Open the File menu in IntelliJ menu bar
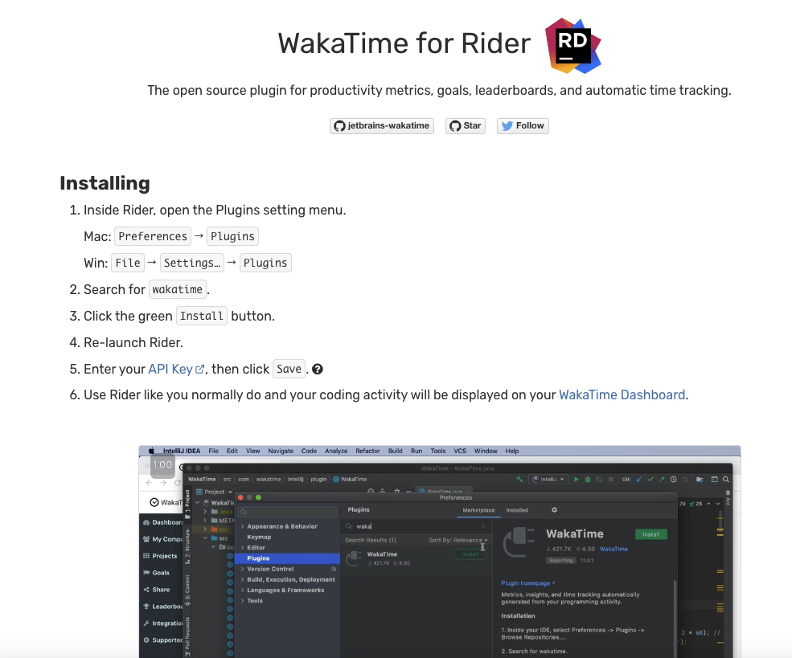This screenshot has width=792, height=658. coord(214,451)
